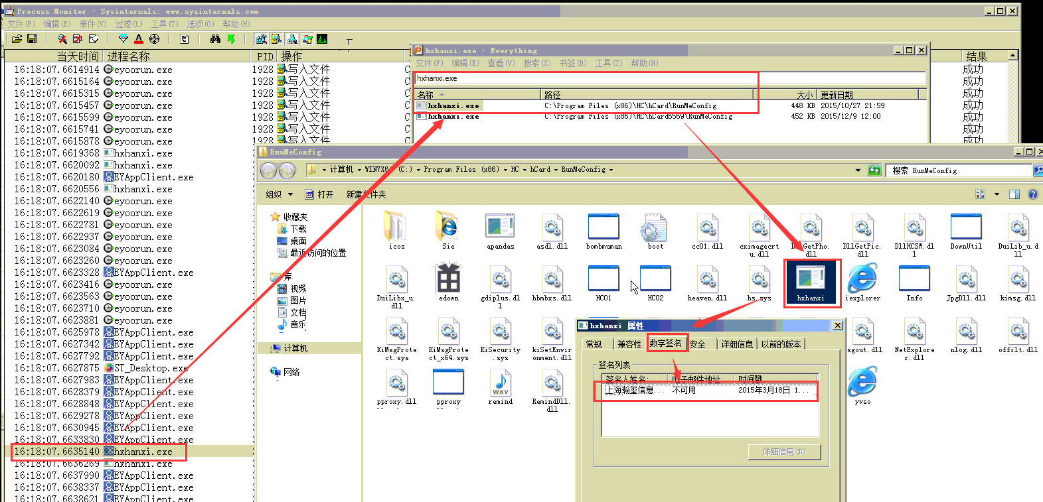This screenshot has height=502, width=1043.
Task: Select the edown gift icon file
Action: (x=449, y=283)
